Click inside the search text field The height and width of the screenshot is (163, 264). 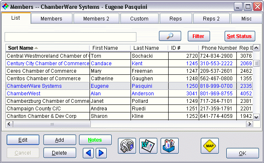click(x=70, y=37)
